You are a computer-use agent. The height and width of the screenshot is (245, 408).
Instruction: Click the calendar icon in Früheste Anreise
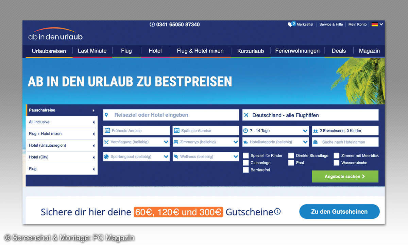[x=107, y=130]
